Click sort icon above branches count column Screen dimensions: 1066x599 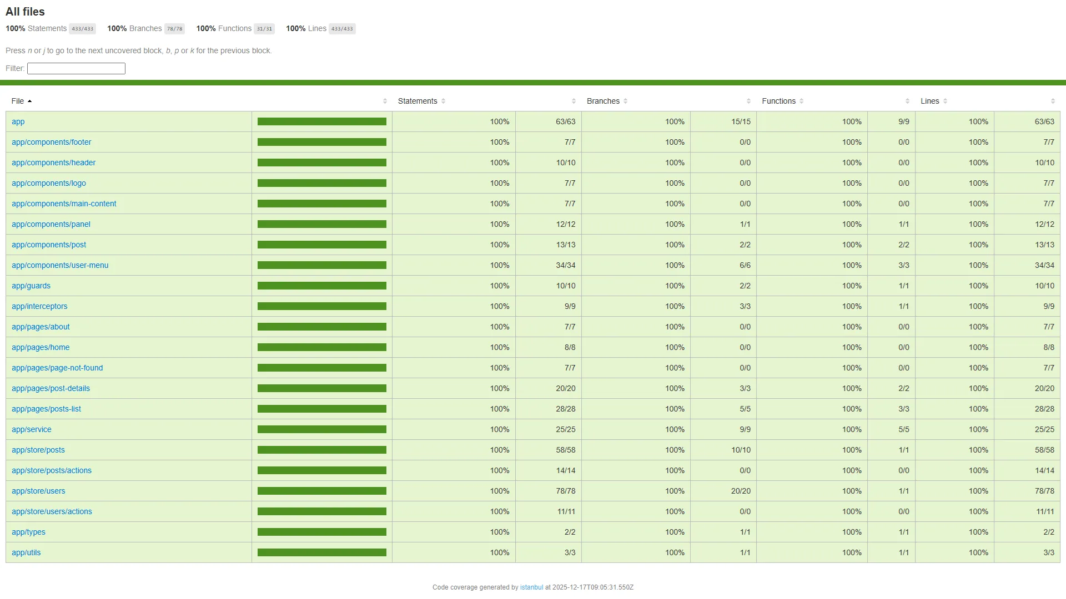[748, 101]
